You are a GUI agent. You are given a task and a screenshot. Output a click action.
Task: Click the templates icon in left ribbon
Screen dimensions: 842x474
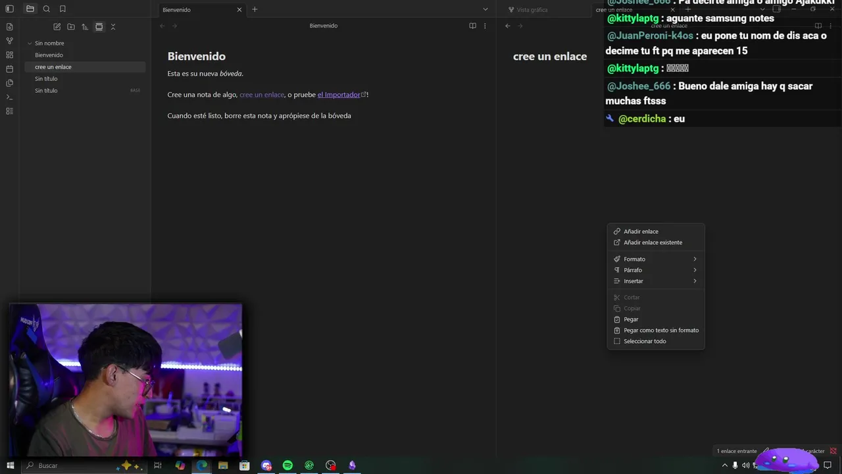[x=9, y=83]
